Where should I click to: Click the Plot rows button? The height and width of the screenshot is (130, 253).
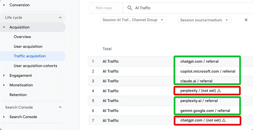[x=104, y=8]
